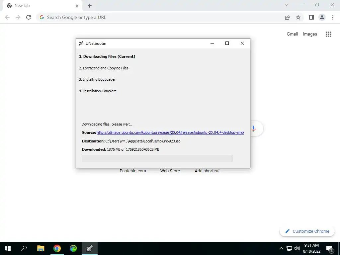Viewport: 340px width, 255px height.
Task: Click the voice search microphone icon
Action: click(253, 128)
